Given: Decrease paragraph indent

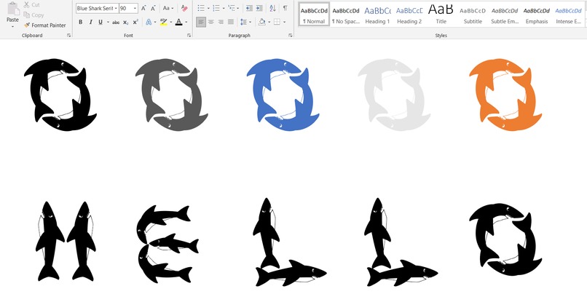Looking at the screenshot, I should (249, 8).
